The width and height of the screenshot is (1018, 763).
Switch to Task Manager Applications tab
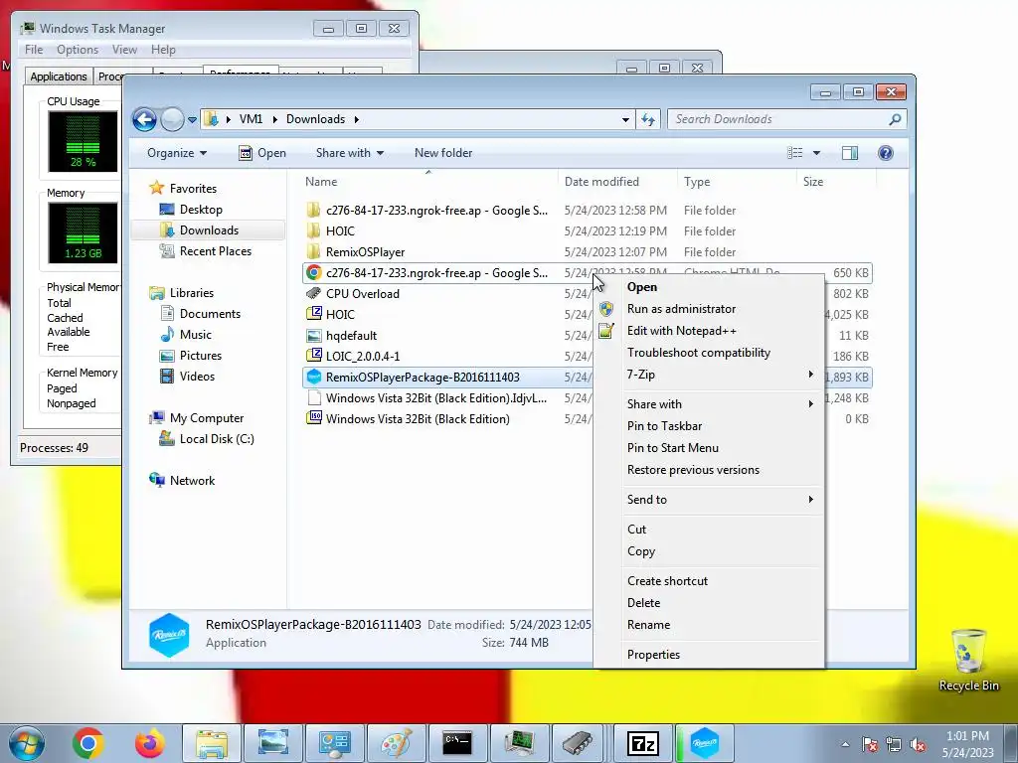(x=59, y=76)
